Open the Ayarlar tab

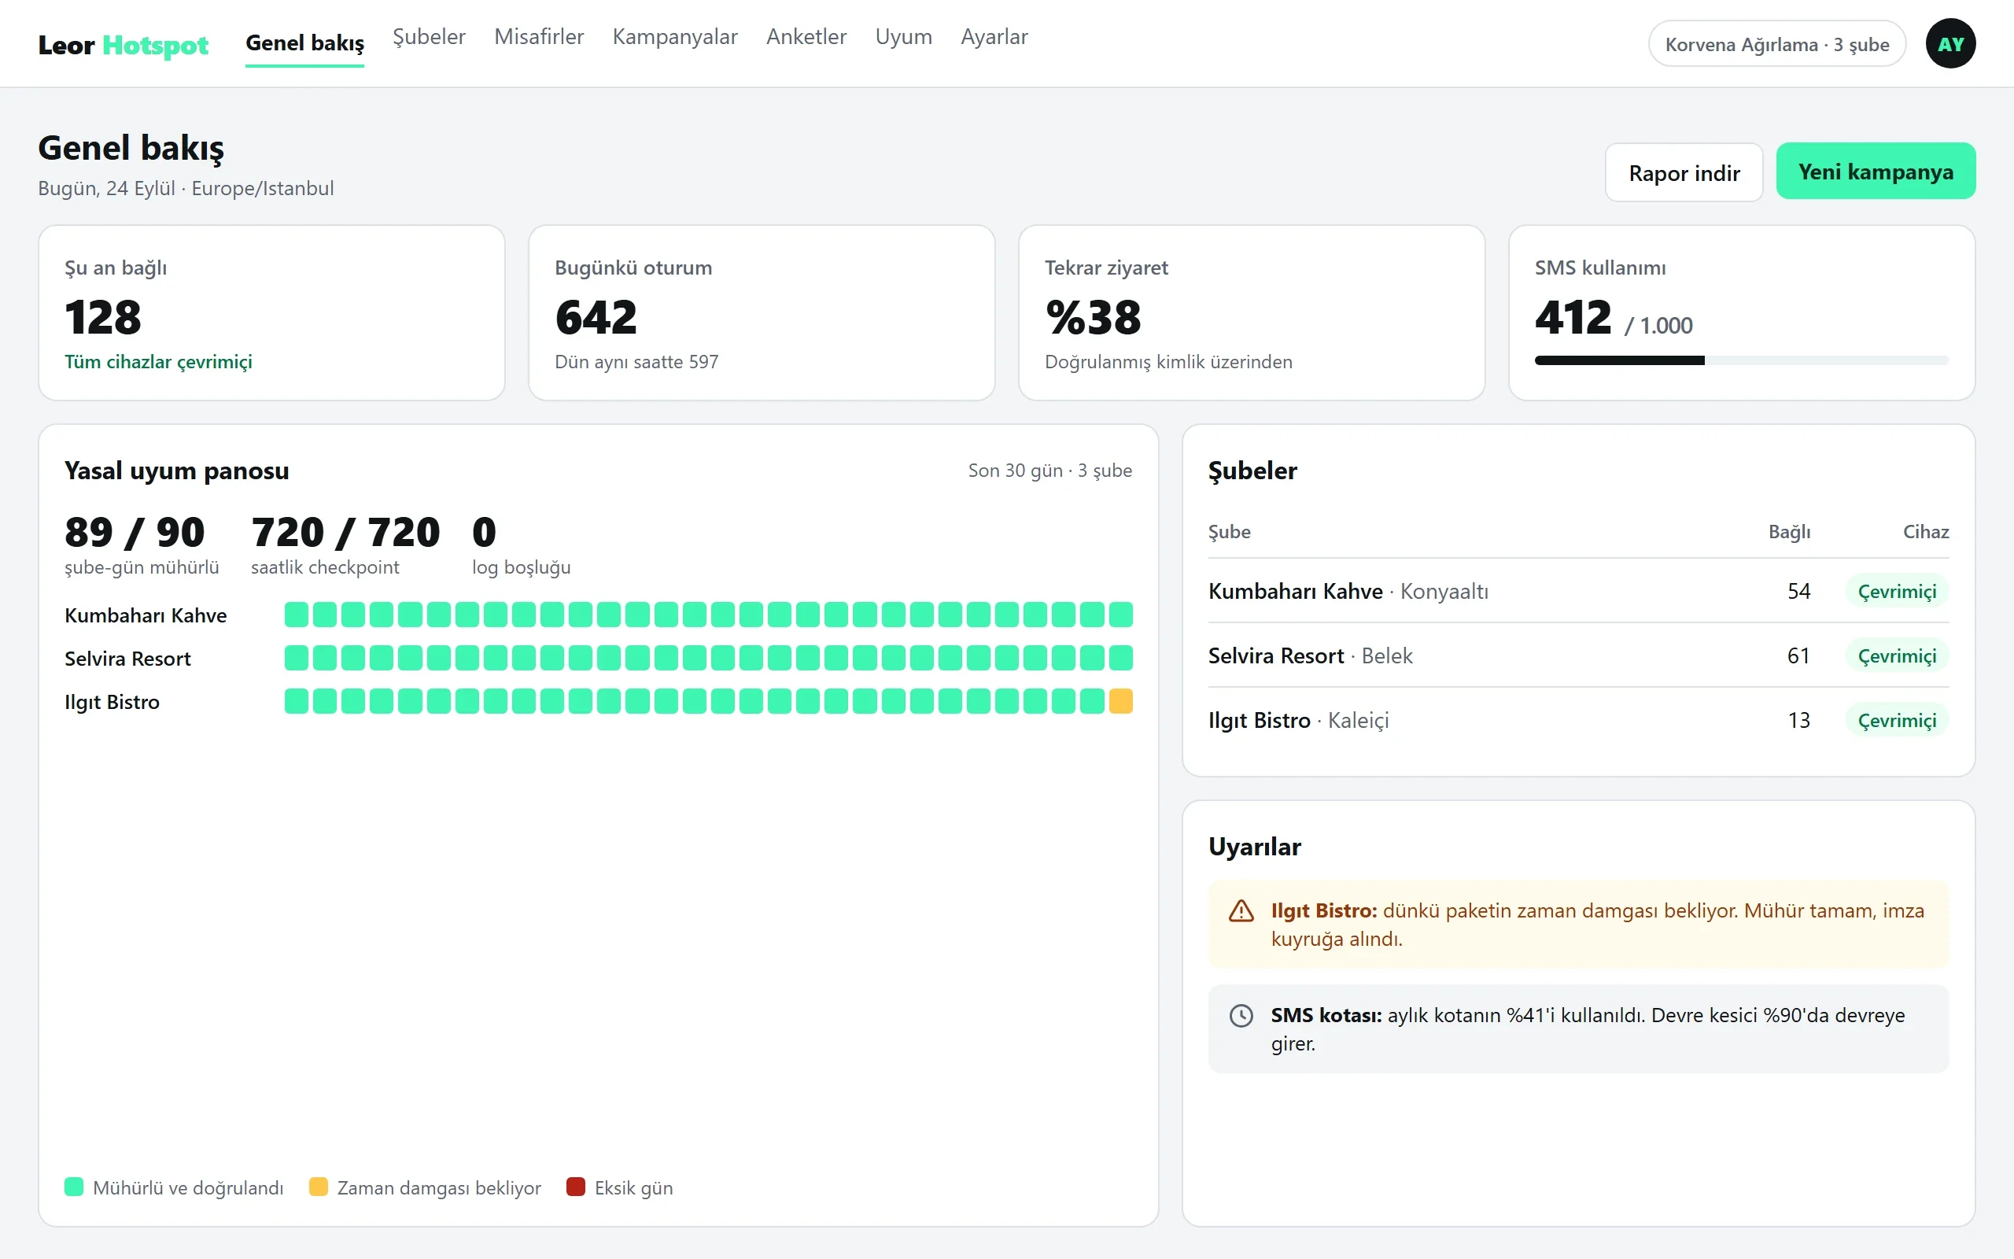[x=994, y=38]
